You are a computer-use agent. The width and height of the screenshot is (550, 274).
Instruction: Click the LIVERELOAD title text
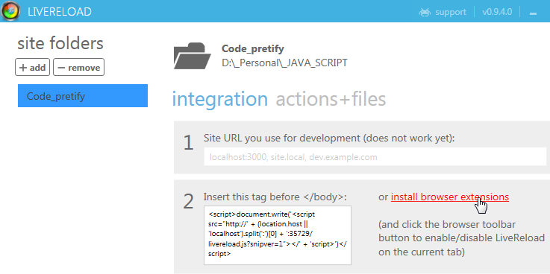tap(60, 12)
